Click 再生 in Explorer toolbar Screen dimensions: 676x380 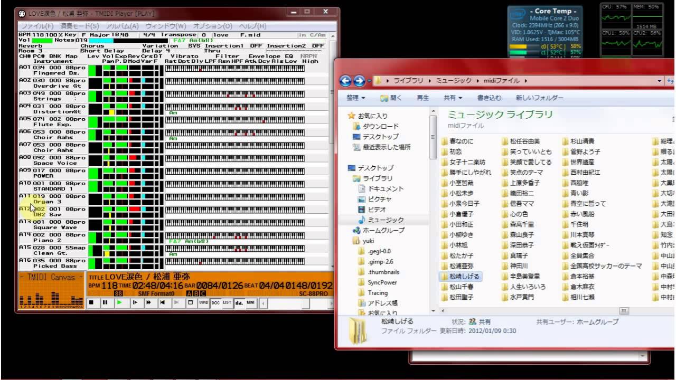(x=423, y=98)
